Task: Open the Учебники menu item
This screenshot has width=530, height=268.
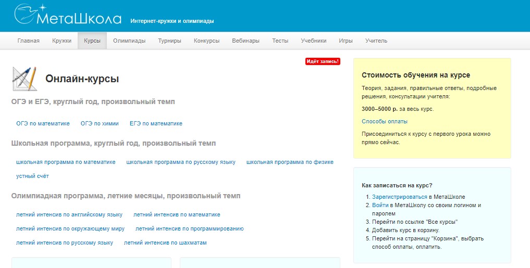Action: (313, 41)
